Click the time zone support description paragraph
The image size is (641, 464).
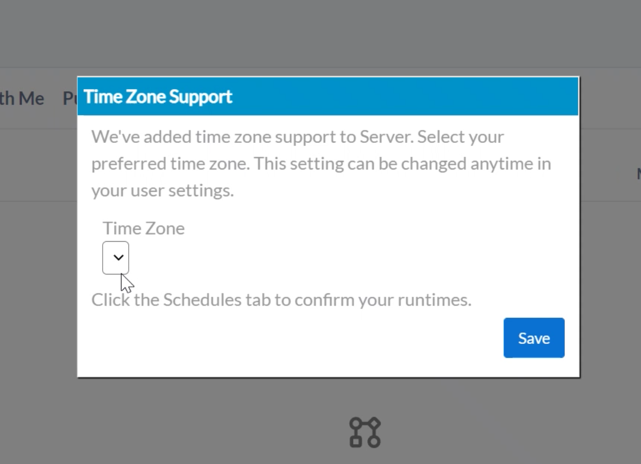322,163
